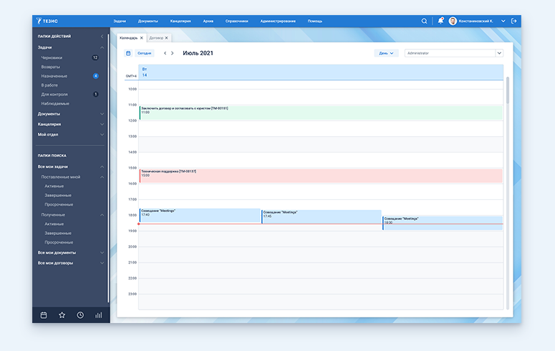
Task: Click the date picker calendar icon
Action: 128,53
